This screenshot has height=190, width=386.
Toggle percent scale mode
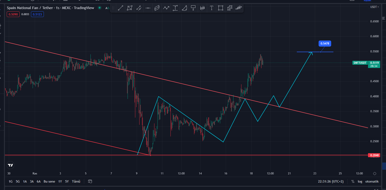pos(353,181)
